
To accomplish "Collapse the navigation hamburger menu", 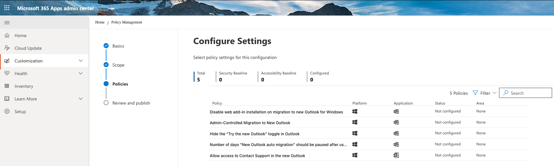I will pos(7,22).
